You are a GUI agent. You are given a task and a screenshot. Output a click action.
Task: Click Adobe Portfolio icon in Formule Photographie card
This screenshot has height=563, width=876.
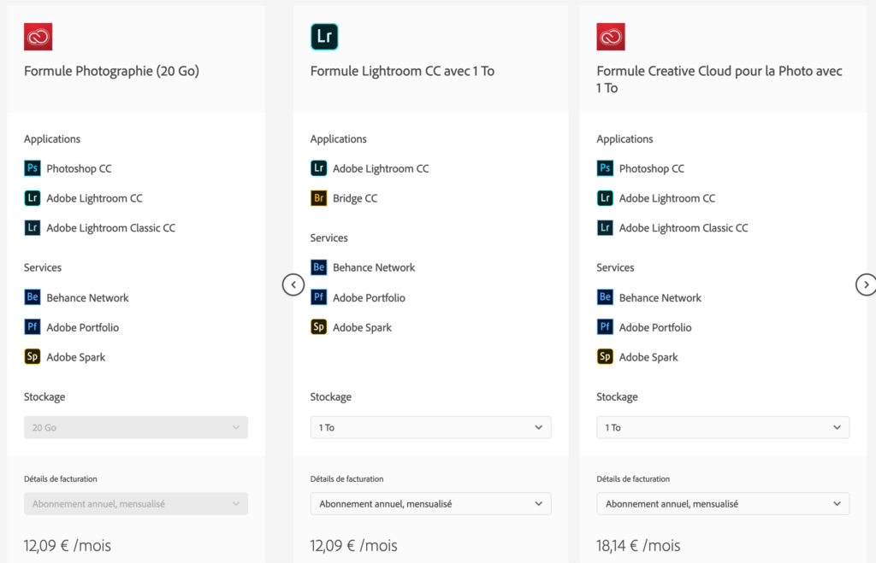click(x=33, y=327)
